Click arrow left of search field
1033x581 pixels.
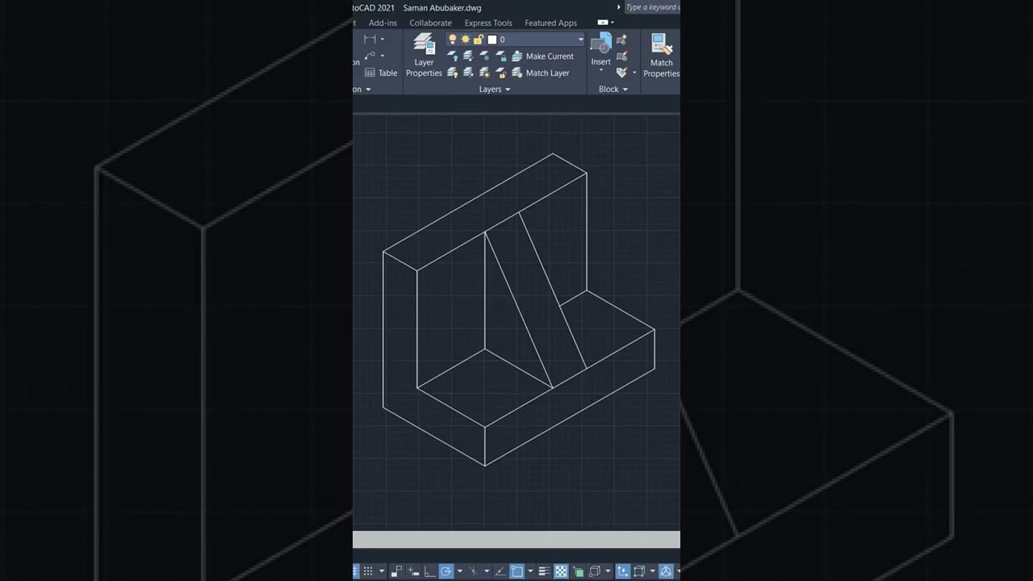coord(619,7)
